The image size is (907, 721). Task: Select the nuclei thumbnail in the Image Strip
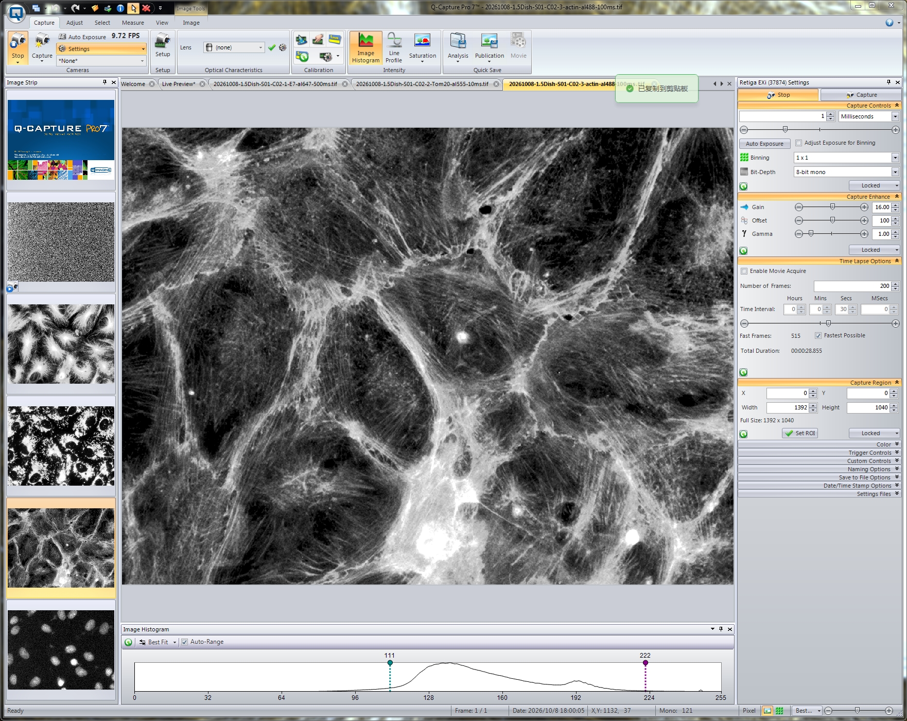pyautogui.click(x=61, y=650)
